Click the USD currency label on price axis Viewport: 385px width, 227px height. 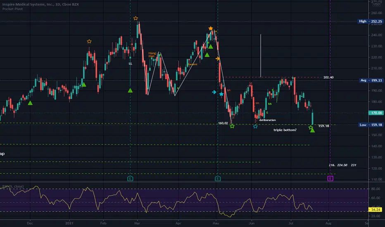(376, 4)
